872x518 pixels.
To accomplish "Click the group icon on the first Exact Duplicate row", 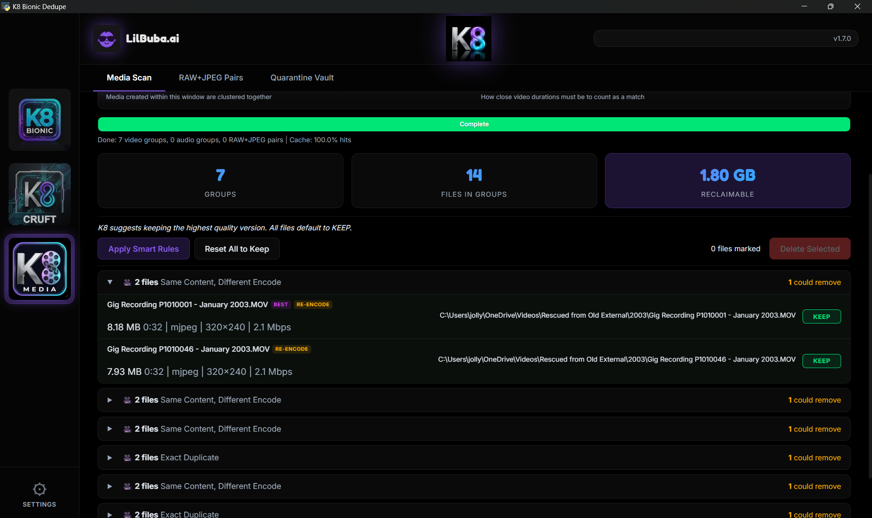I will tap(127, 458).
